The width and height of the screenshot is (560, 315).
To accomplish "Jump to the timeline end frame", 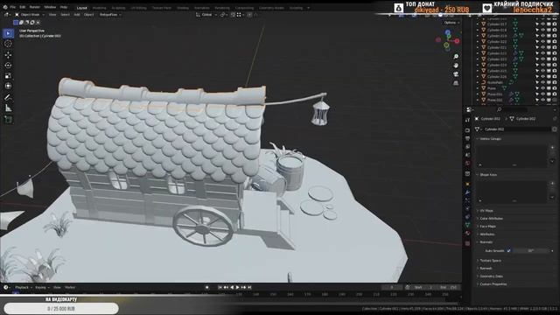I will click(249, 288).
